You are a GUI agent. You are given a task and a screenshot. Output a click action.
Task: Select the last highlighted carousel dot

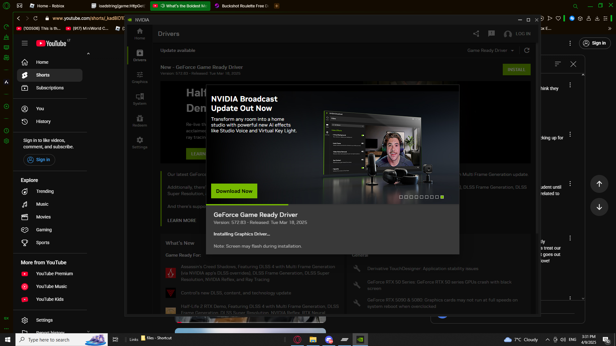pos(442,197)
